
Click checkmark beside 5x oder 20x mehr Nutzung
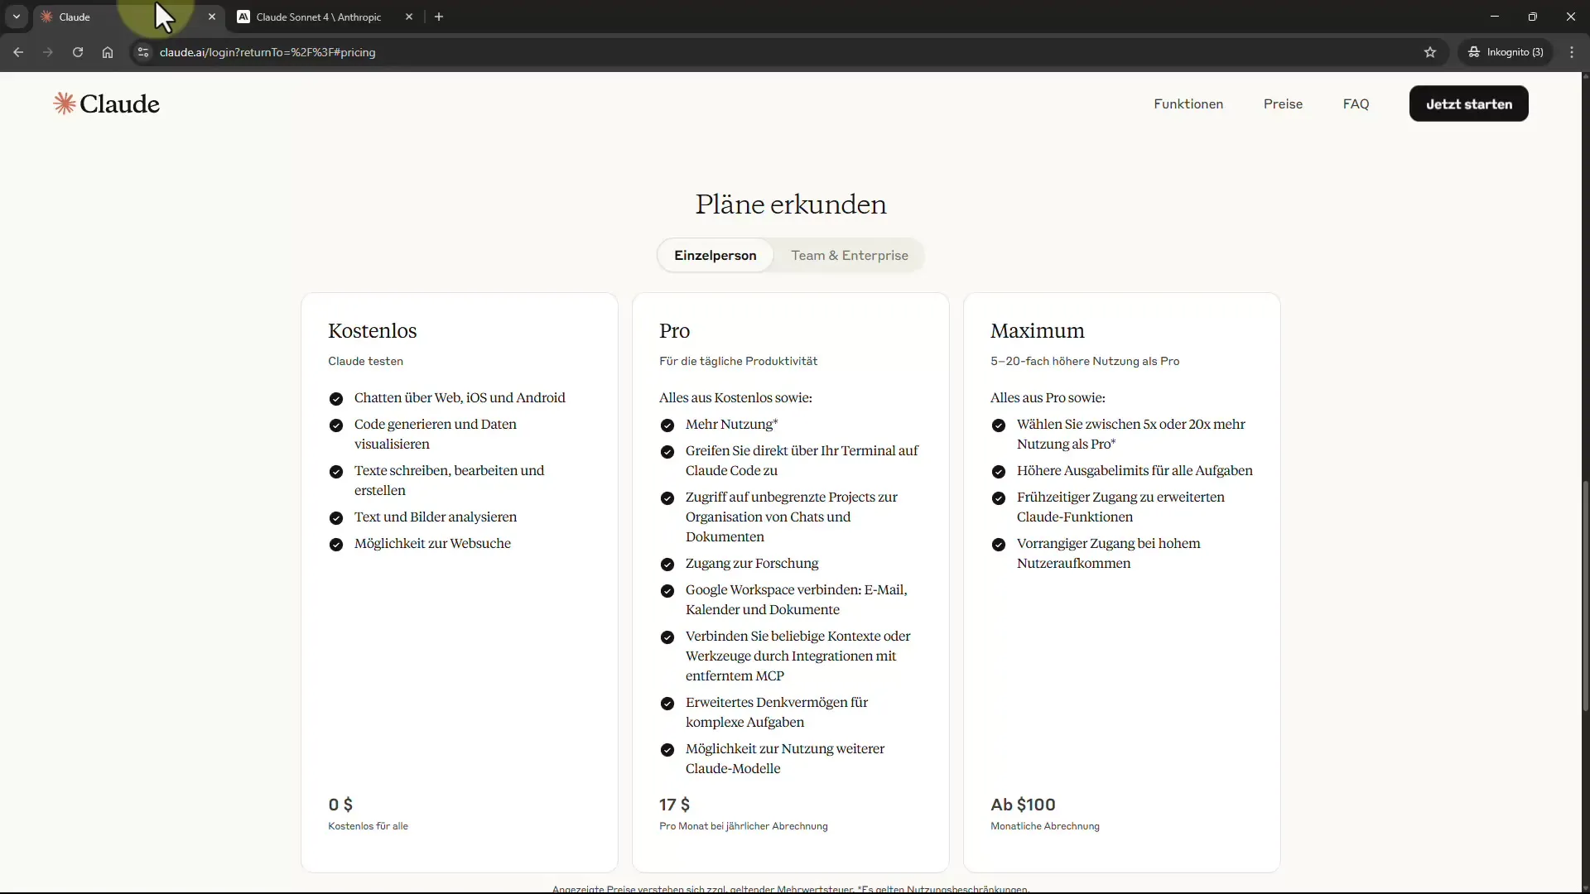pos(998,425)
